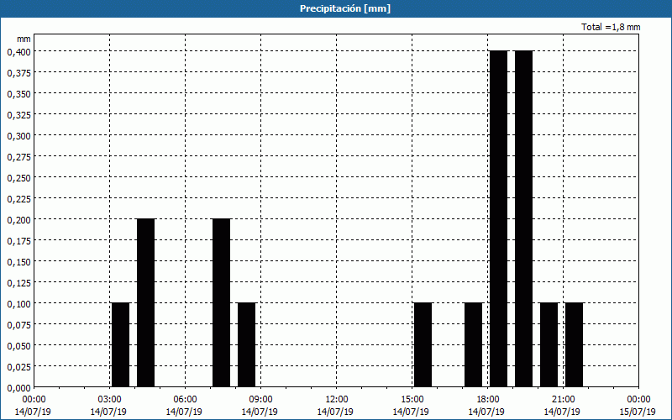Click the 0,400 bar starting at 18:00

tap(498, 219)
